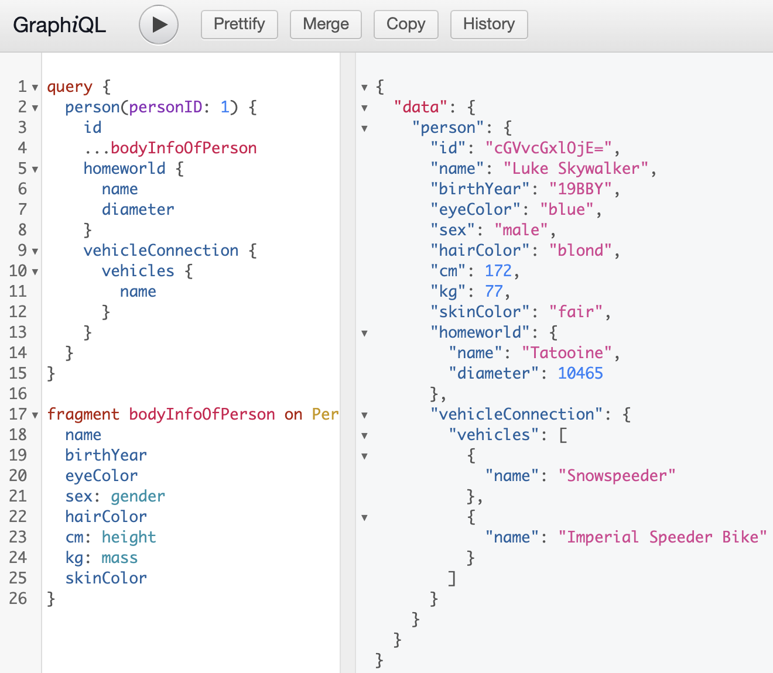Click the "Luke Skywalker" value in the results
Viewport: 773px width, 673px height.
click(576, 169)
